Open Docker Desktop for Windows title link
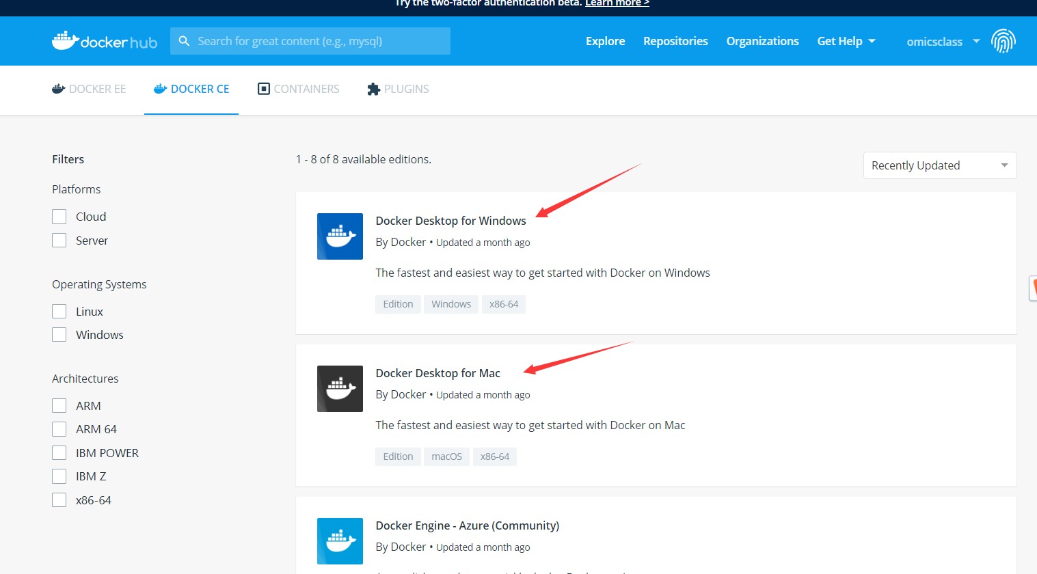Viewport: 1037px width, 574px height. (x=450, y=221)
